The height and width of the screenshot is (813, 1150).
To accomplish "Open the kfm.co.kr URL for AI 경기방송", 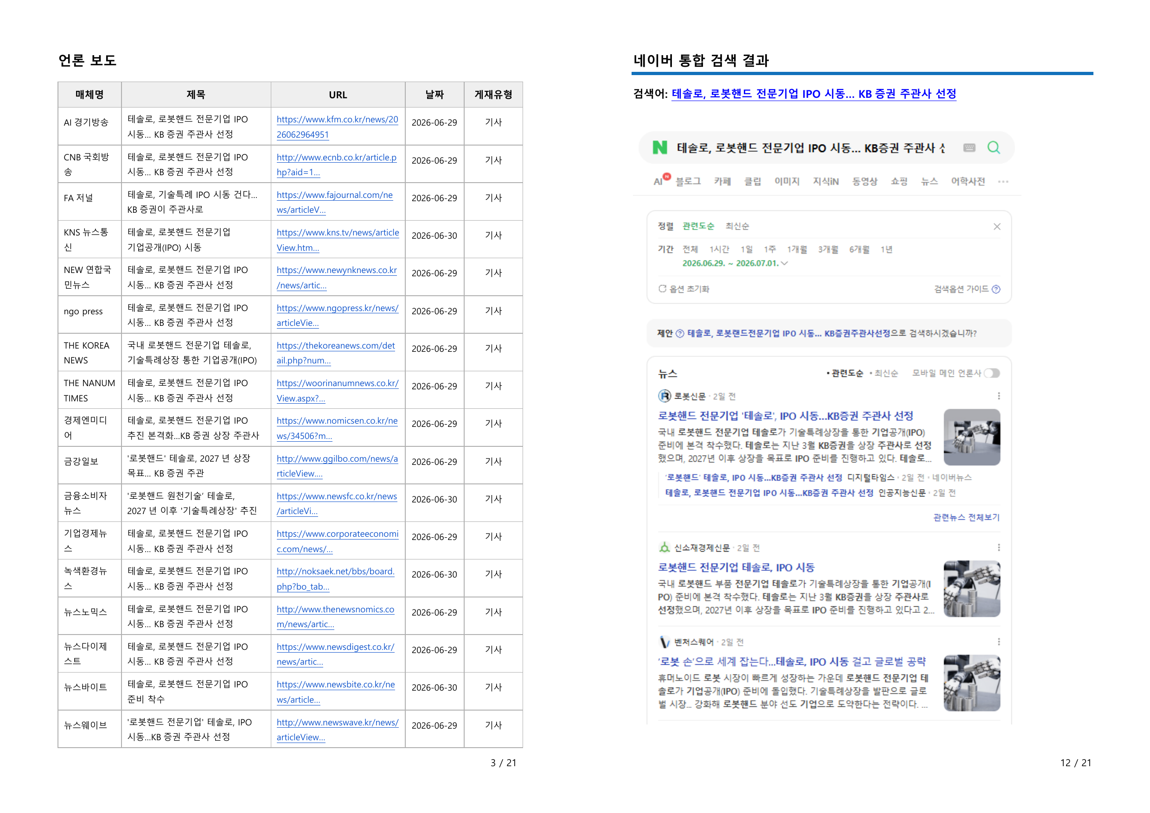I will (337, 127).
